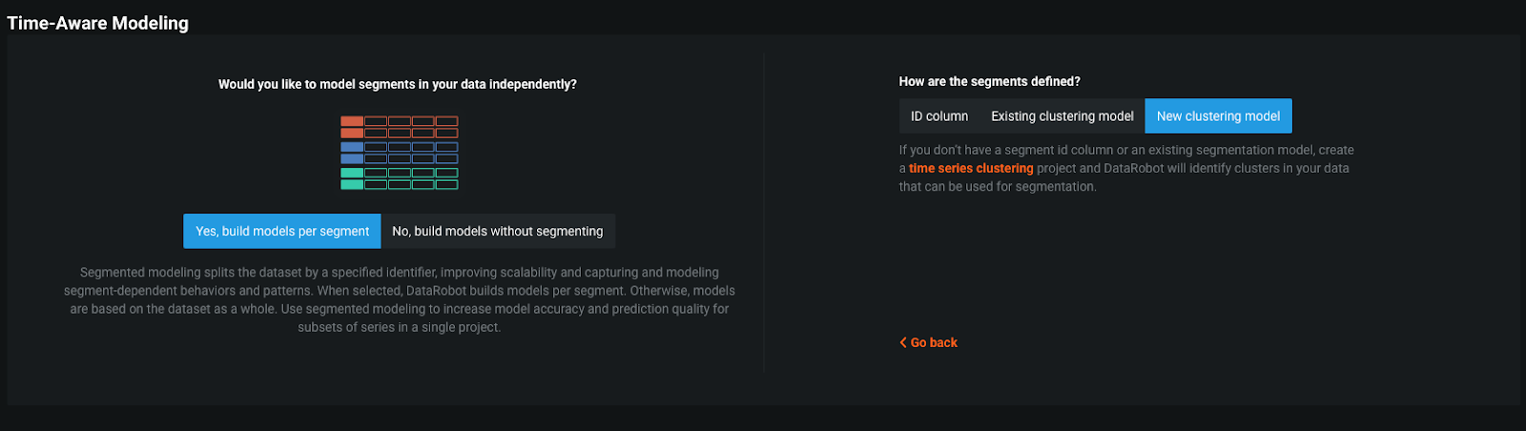
Task: Click the second blue row in segment graphic
Action: pos(400,158)
